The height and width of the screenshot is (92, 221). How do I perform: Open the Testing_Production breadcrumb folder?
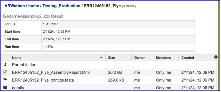coord(61,6)
